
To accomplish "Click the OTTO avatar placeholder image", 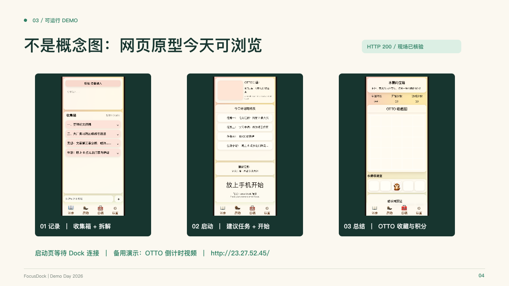I will pos(230,90).
